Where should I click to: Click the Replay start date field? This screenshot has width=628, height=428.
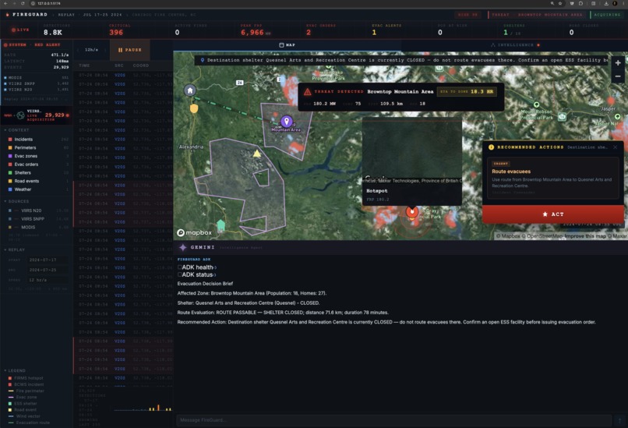point(48,260)
